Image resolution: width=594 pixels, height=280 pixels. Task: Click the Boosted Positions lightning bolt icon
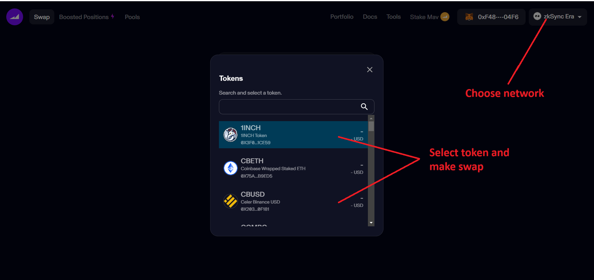point(112,16)
